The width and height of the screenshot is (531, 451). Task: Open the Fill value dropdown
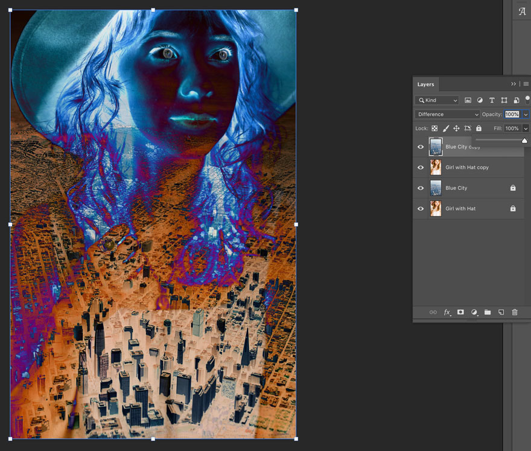click(526, 128)
